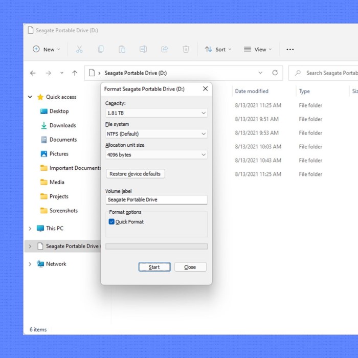Open Allocation unit size 4096 bytes dropdown
The image size is (358, 358).
point(156,155)
